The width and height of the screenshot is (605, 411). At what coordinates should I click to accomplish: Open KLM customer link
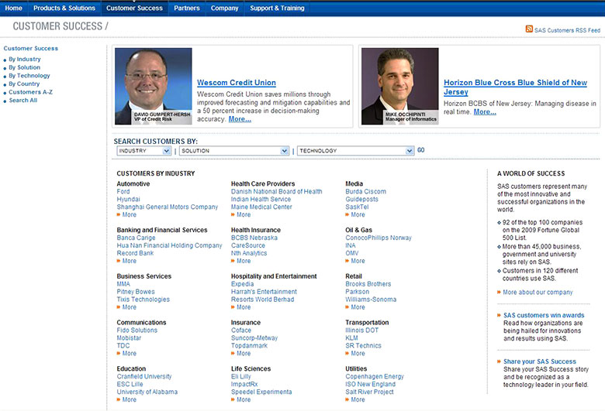click(x=351, y=337)
